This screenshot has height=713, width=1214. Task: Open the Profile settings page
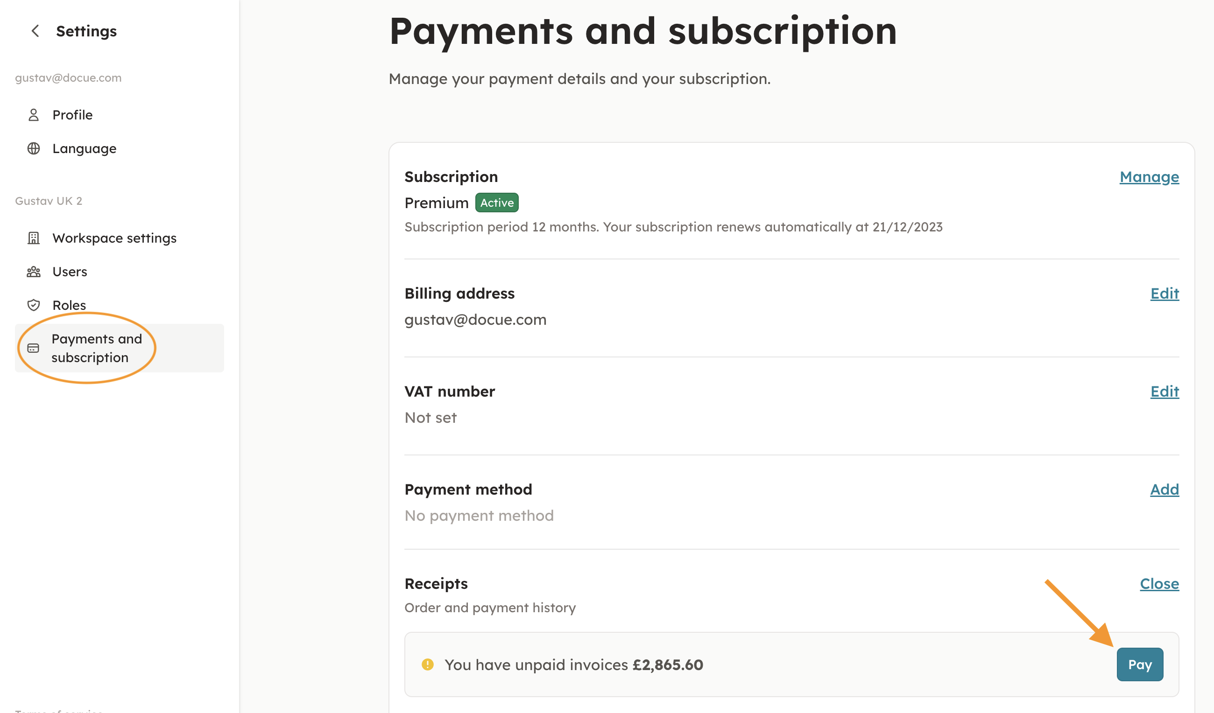click(x=72, y=115)
